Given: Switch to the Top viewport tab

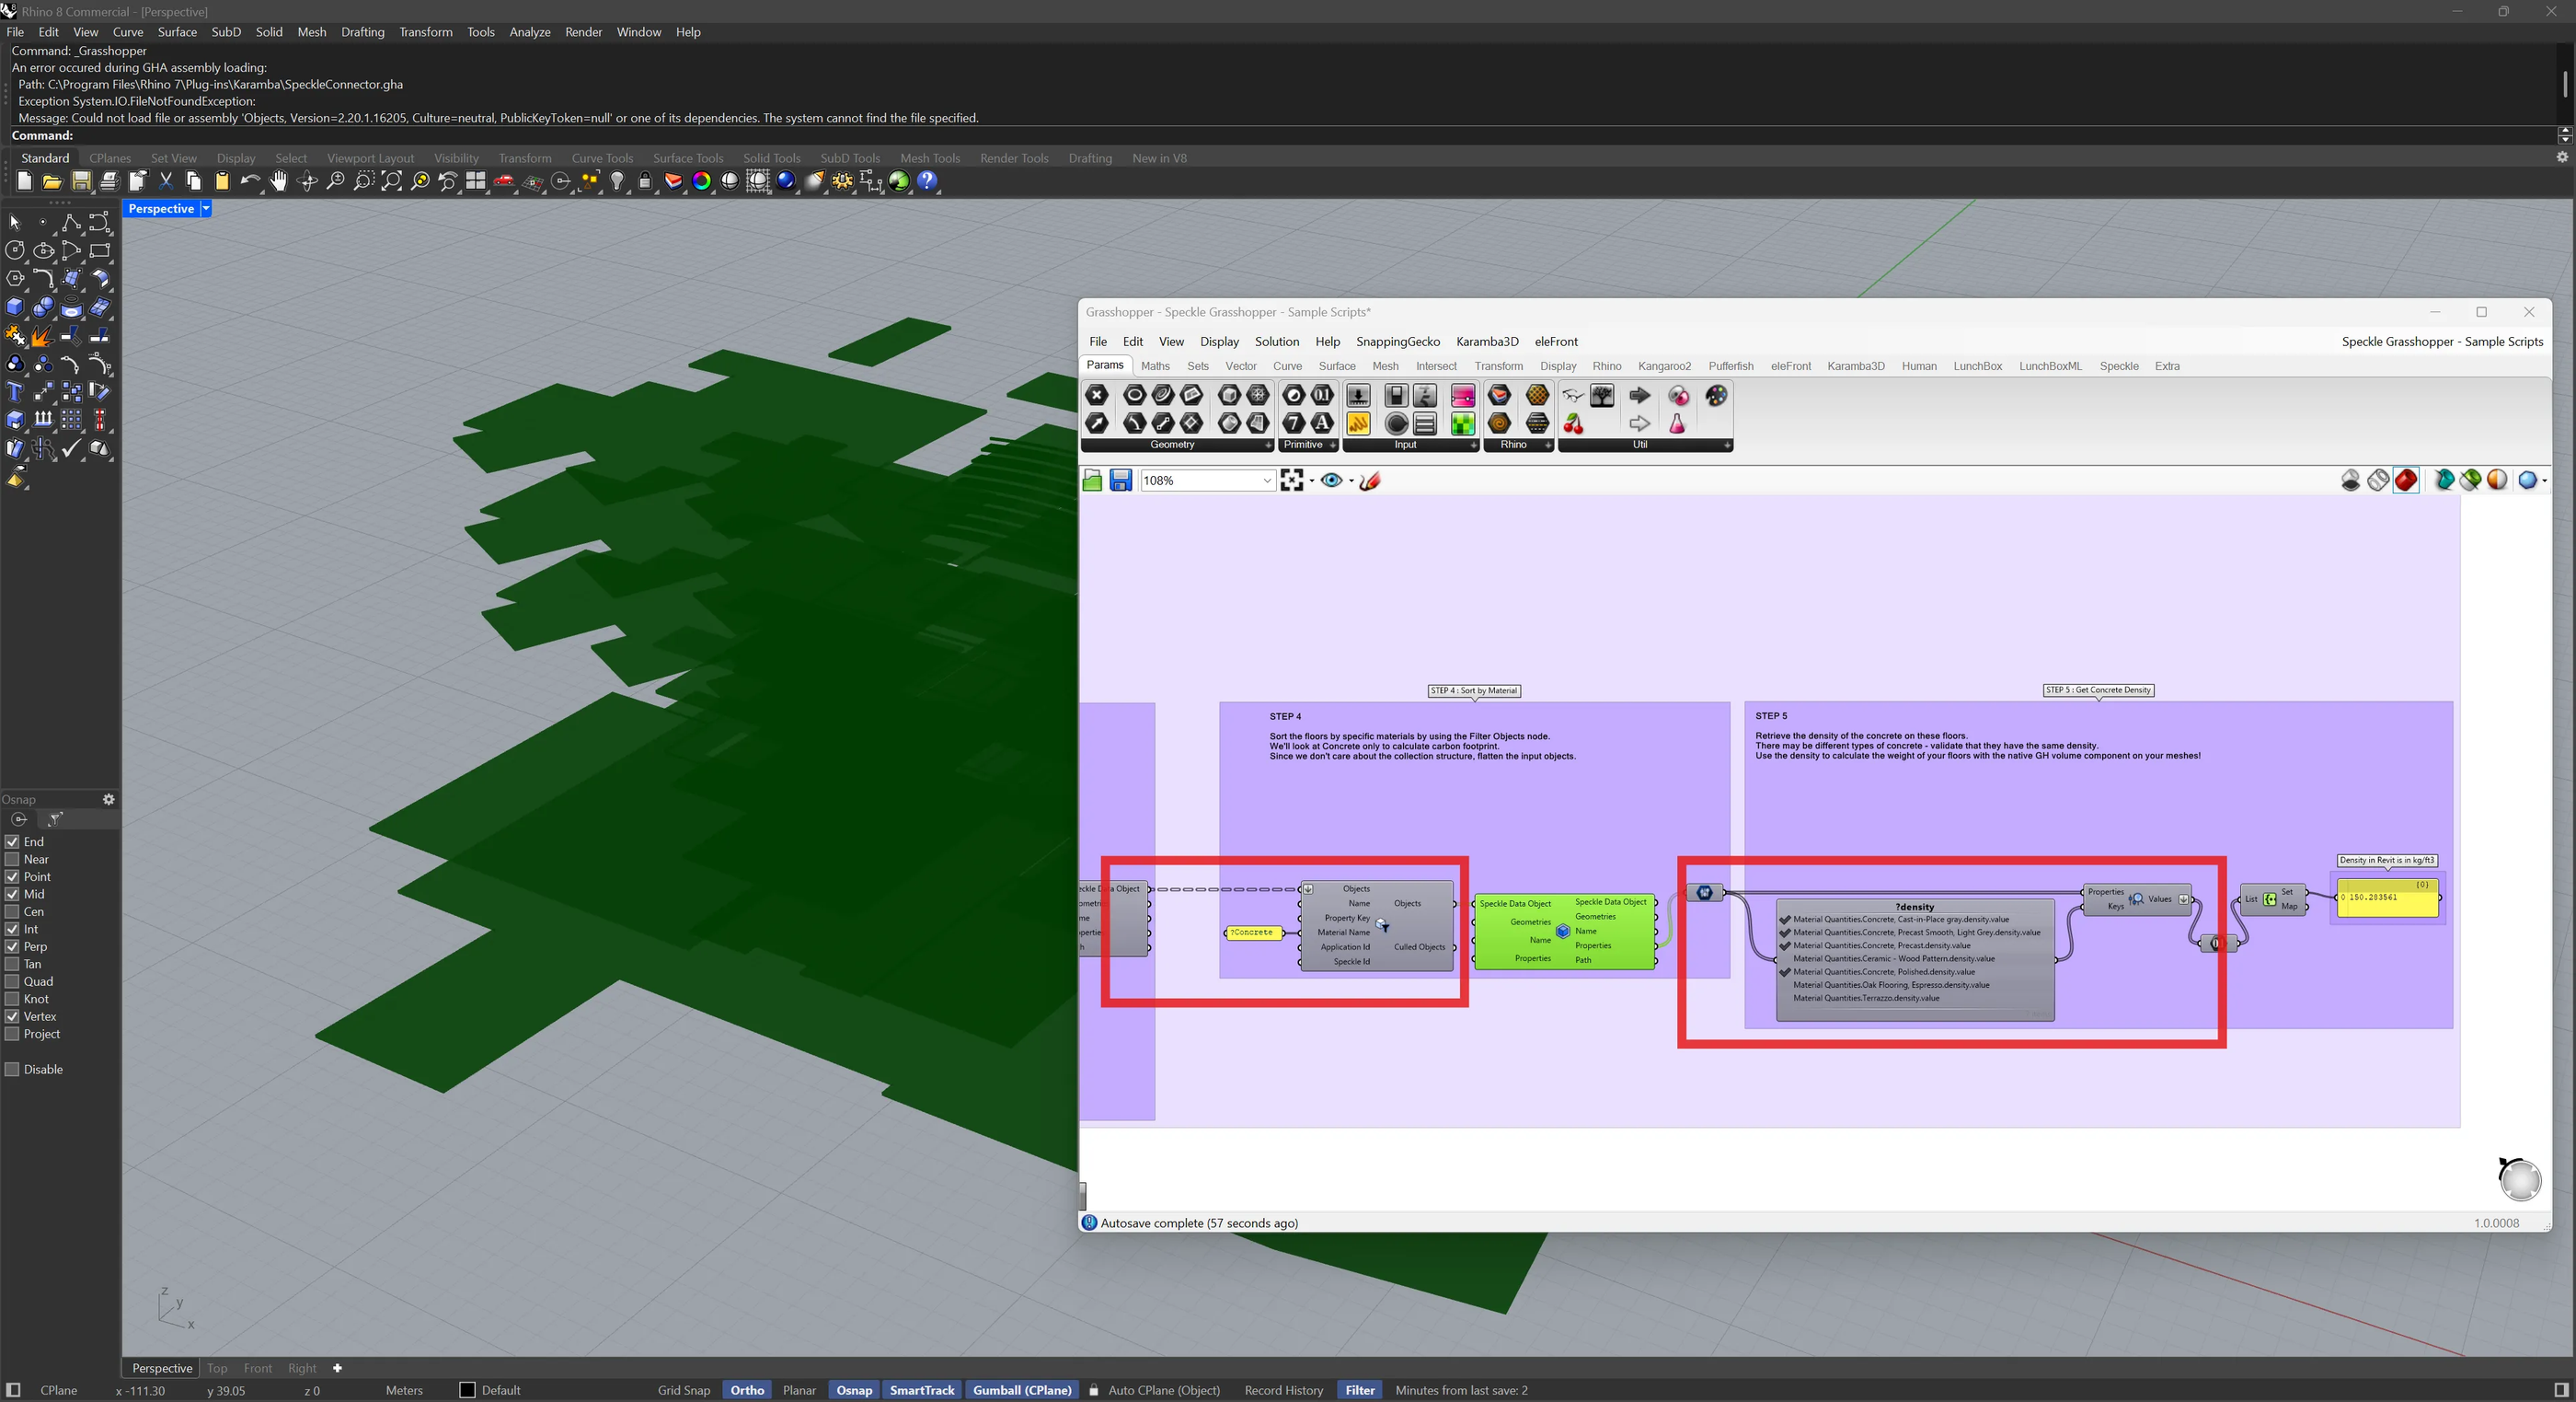Looking at the screenshot, I should point(217,1368).
